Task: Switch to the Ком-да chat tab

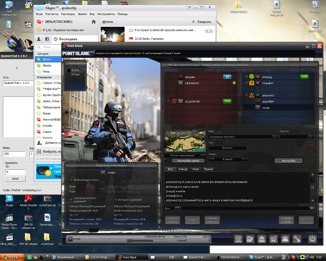Action: pos(183,169)
